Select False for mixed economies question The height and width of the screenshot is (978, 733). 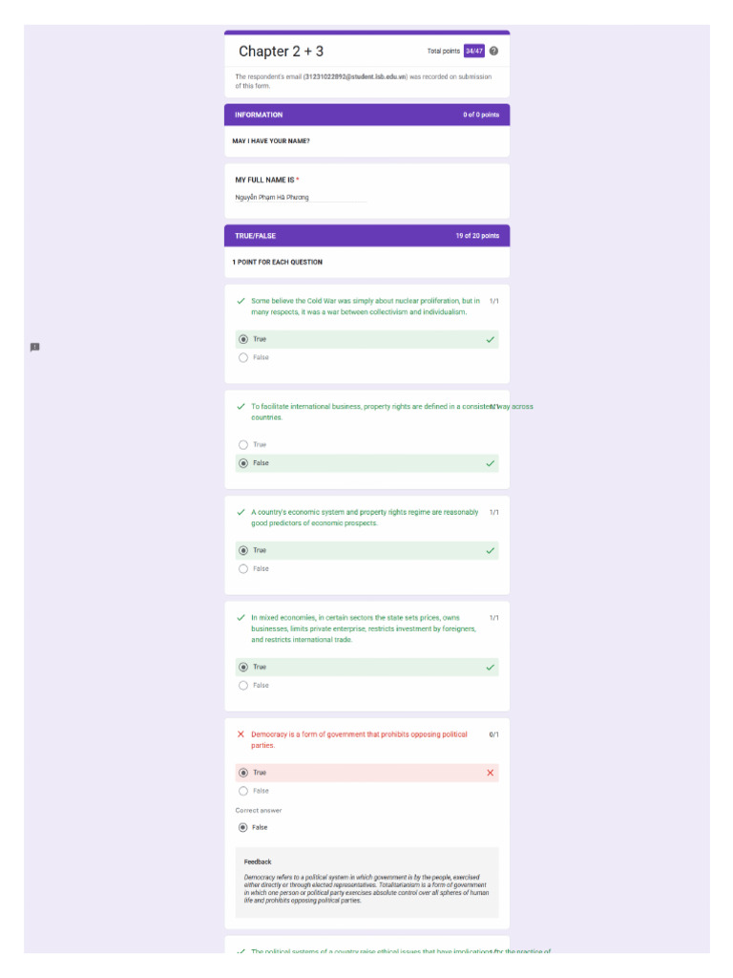tap(243, 686)
